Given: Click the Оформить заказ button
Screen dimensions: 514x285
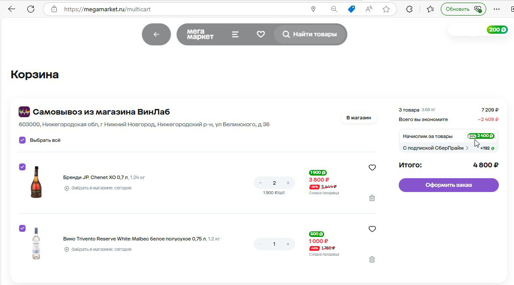Looking at the screenshot, I should [x=449, y=185].
